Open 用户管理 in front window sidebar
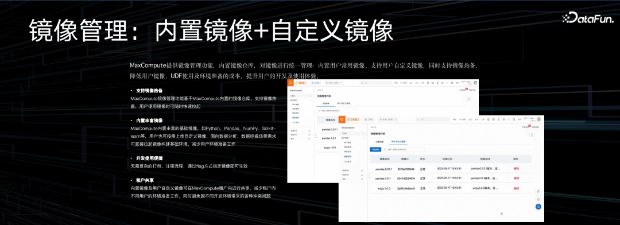 point(347,142)
